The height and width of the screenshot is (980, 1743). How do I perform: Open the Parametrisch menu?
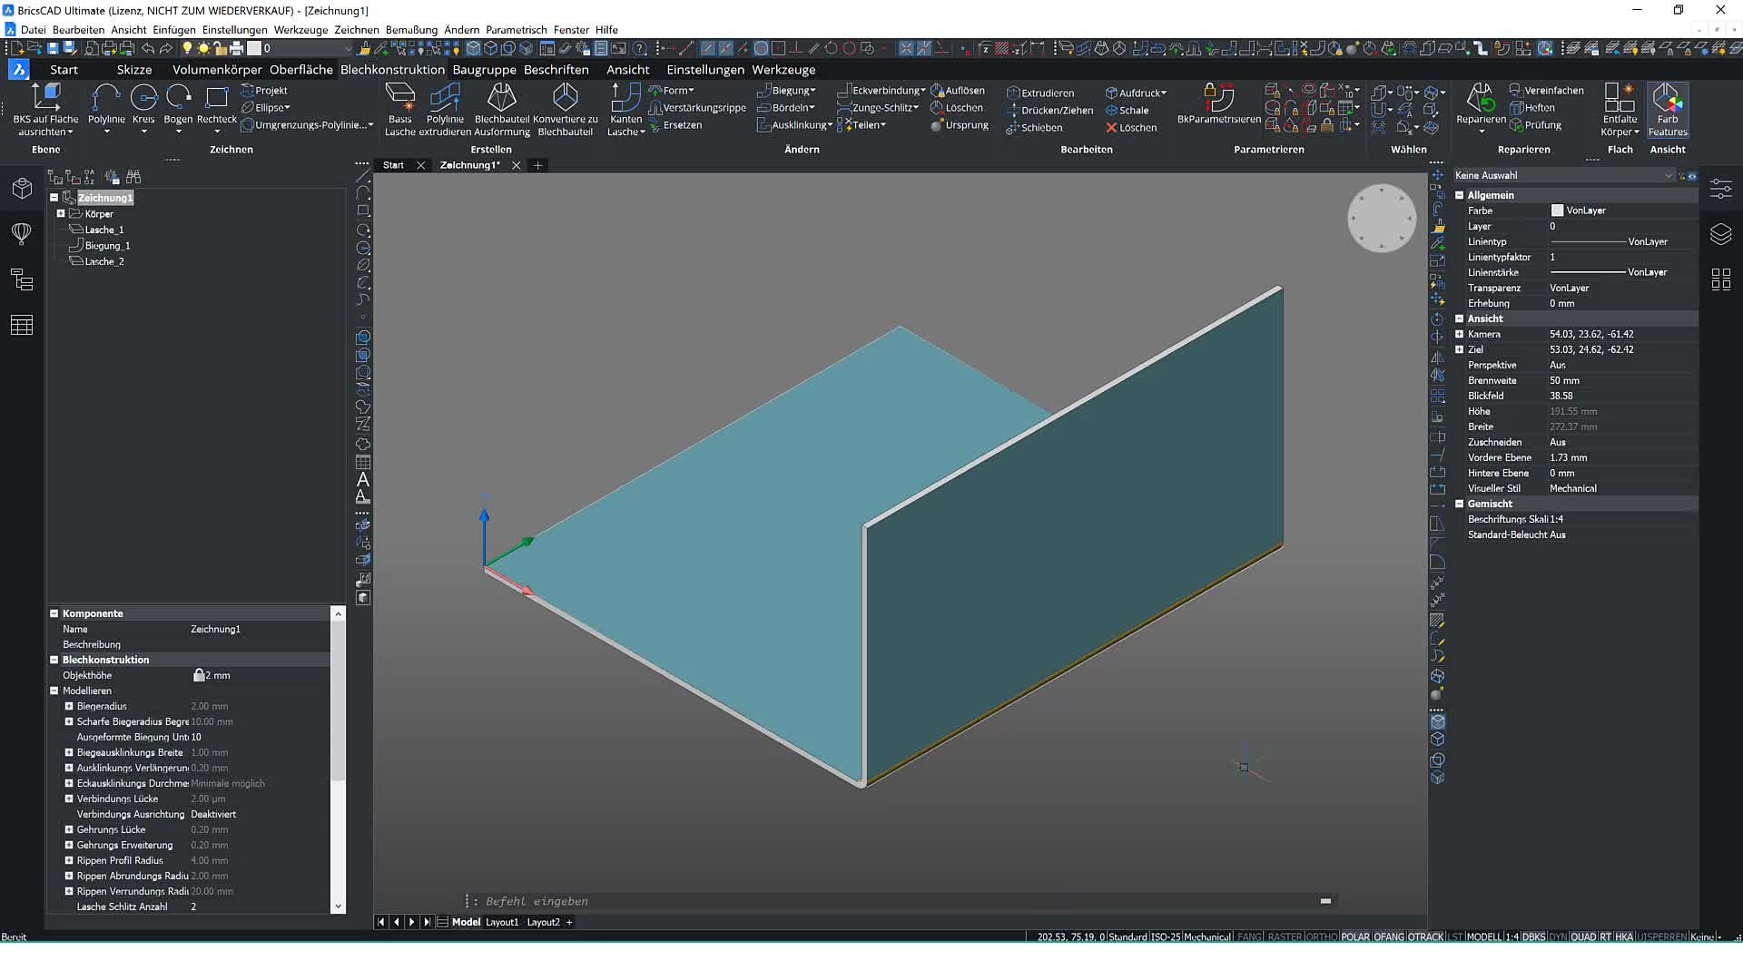(x=516, y=30)
